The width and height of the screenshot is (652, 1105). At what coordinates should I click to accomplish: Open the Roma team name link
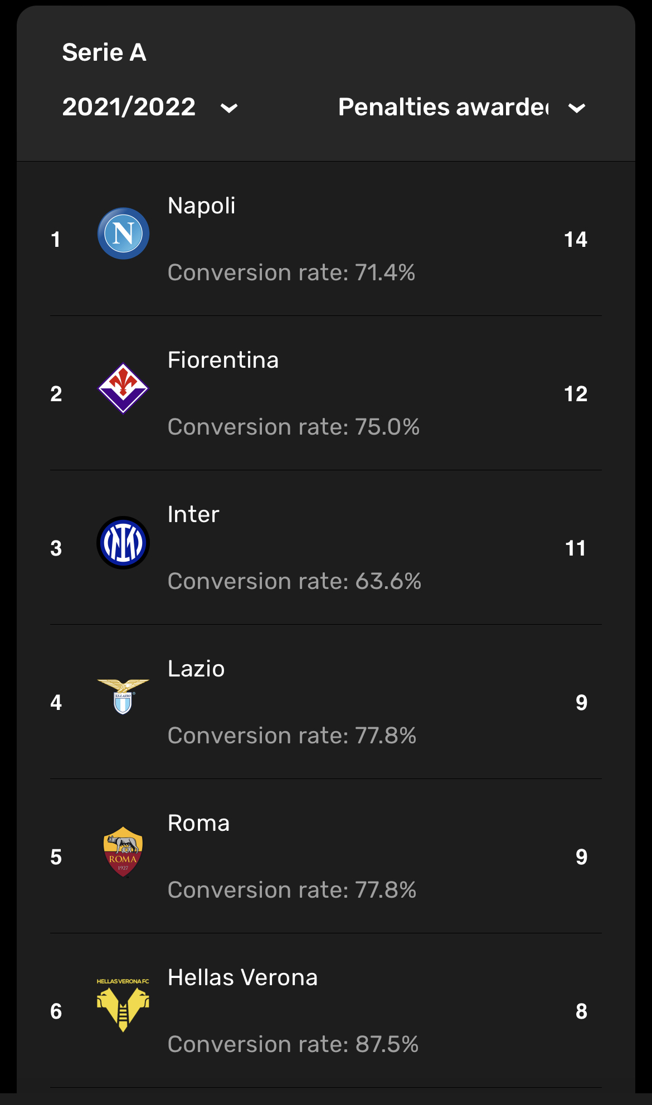pyautogui.click(x=199, y=823)
